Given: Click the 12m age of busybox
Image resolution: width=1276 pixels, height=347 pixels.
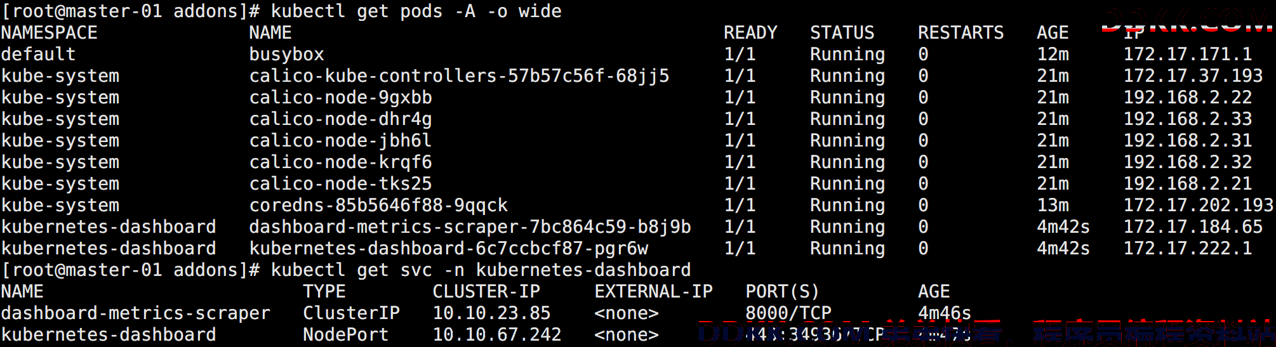Looking at the screenshot, I should pos(1053,55).
